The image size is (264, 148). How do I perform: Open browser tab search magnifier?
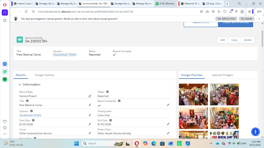239,4
